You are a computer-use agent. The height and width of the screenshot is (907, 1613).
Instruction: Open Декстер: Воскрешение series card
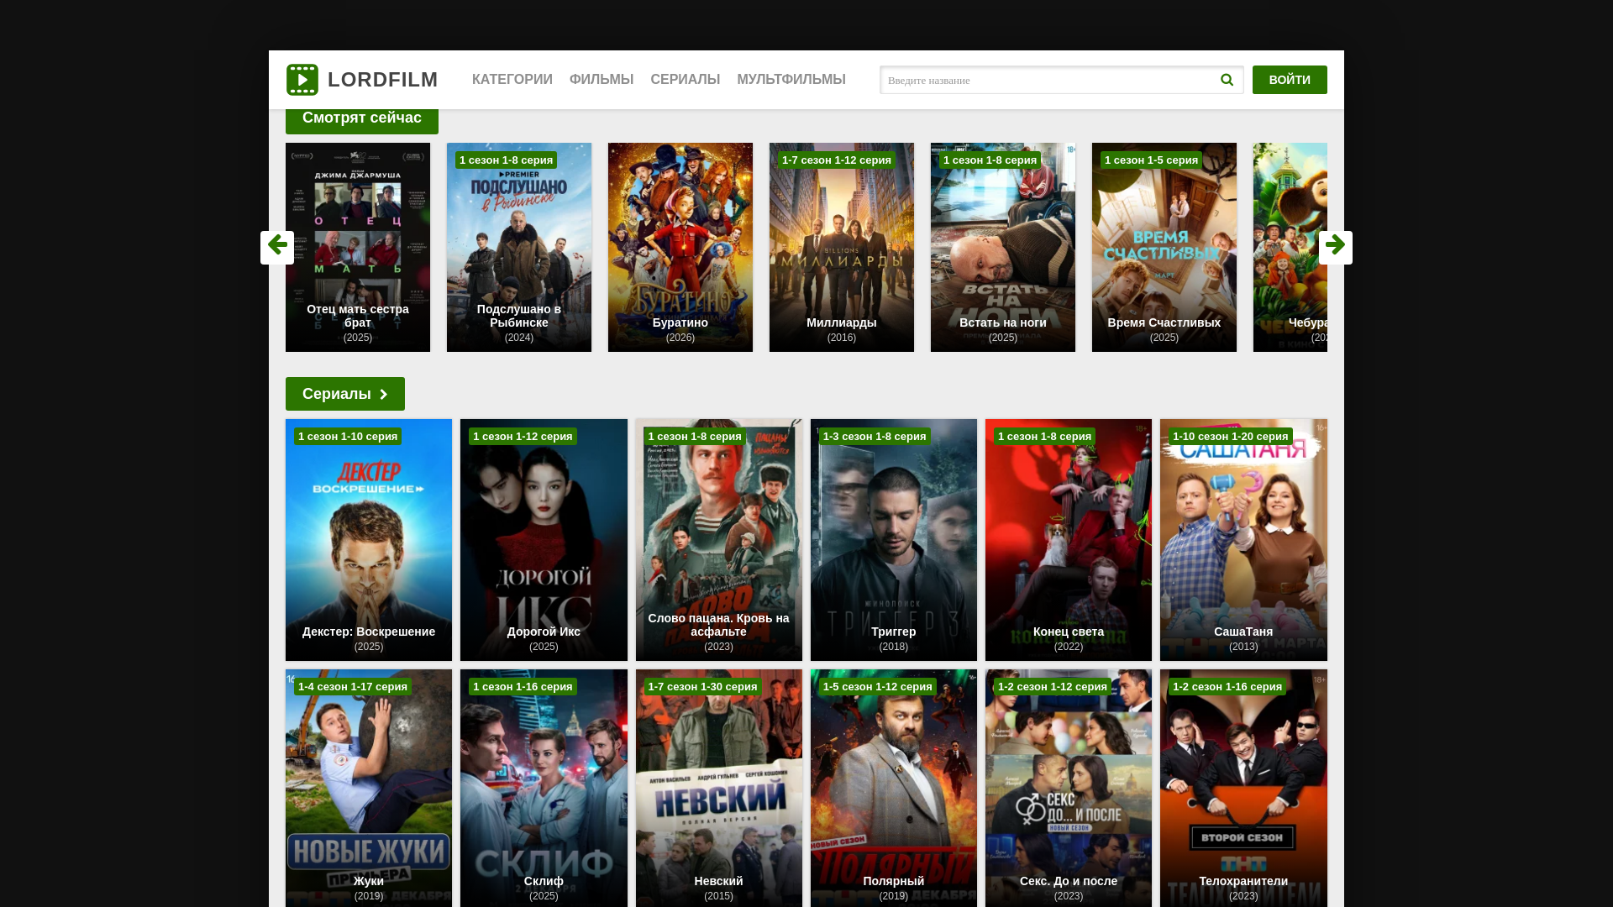click(x=369, y=540)
